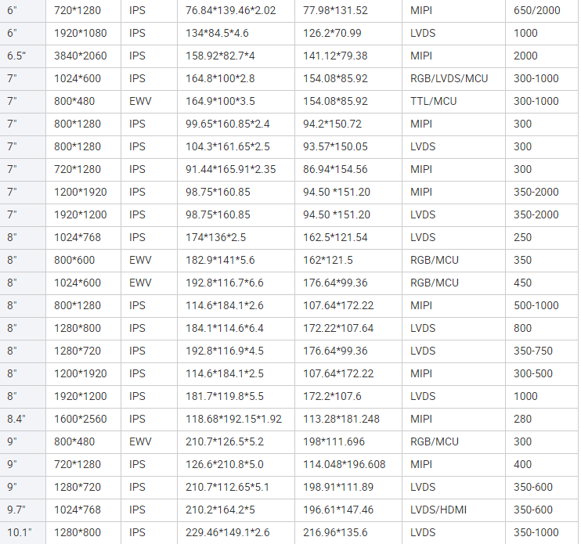Select the 500-1000 brightness cell

pos(536,305)
